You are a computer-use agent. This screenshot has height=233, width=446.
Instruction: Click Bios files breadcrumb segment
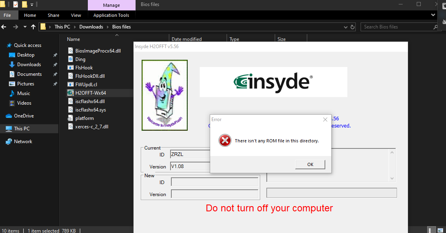pyautogui.click(x=122, y=27)
